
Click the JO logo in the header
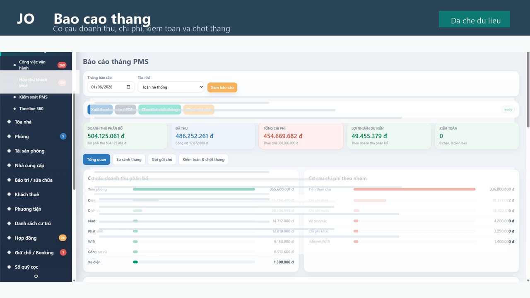26,19
